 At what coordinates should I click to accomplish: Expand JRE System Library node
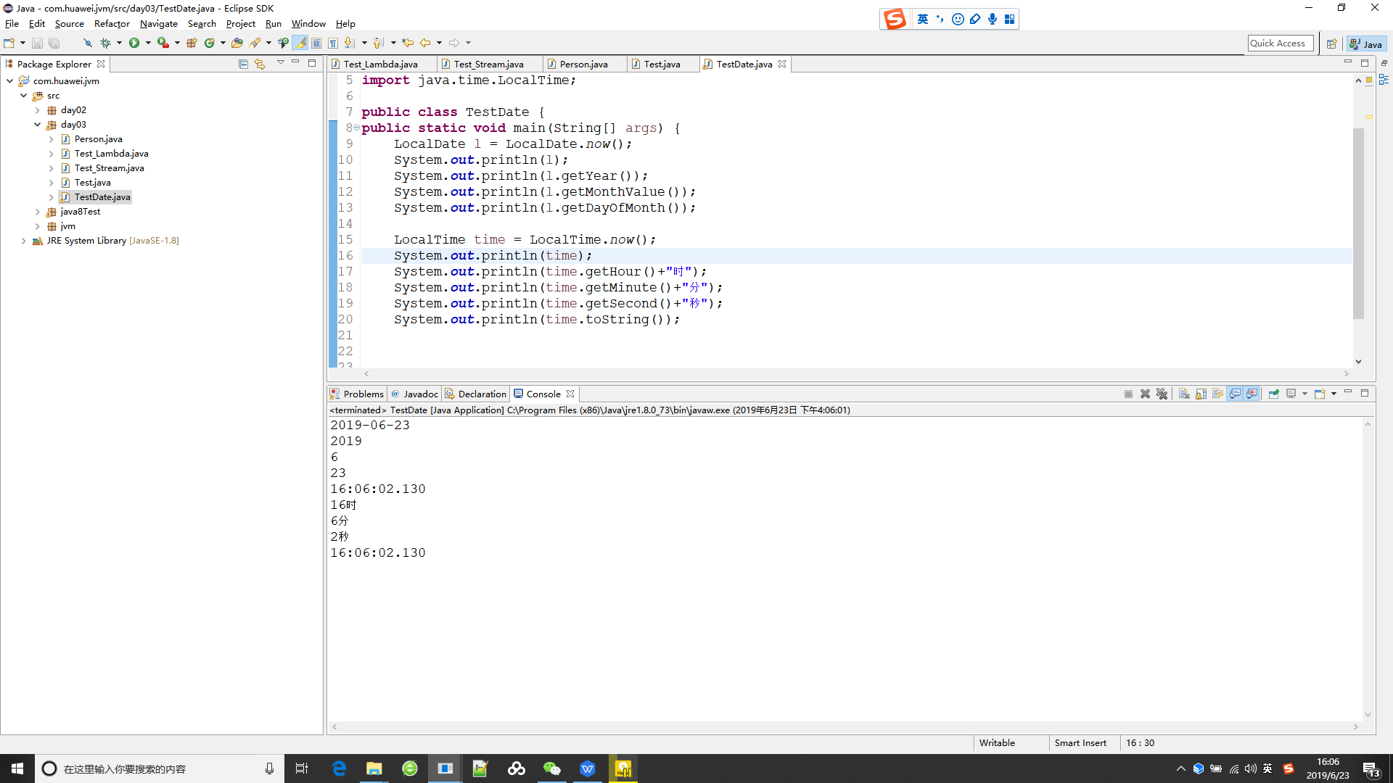[24, 241]
